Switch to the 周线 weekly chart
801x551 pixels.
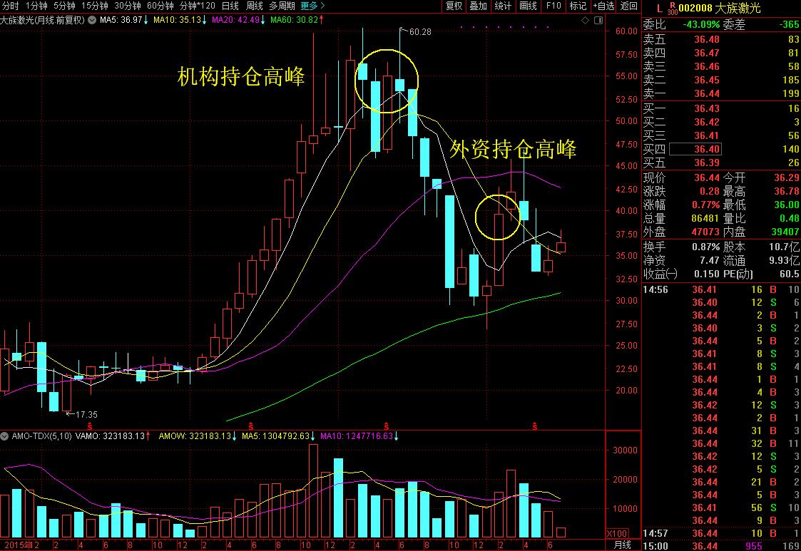coord(255,6)
